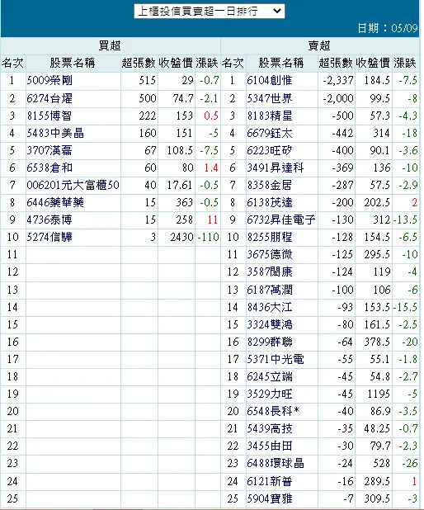The height and width of the screenshot is (510, 424).
Task: Open stock link 8299群聯
Action: point(270,342)
